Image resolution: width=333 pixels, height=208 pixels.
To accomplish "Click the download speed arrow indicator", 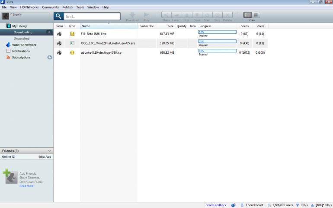I will (x=298, y=205).
